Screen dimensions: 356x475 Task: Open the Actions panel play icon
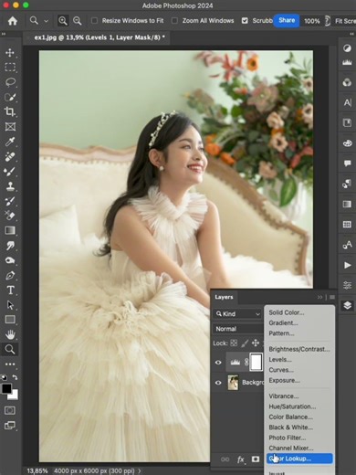tap(347, 265)
